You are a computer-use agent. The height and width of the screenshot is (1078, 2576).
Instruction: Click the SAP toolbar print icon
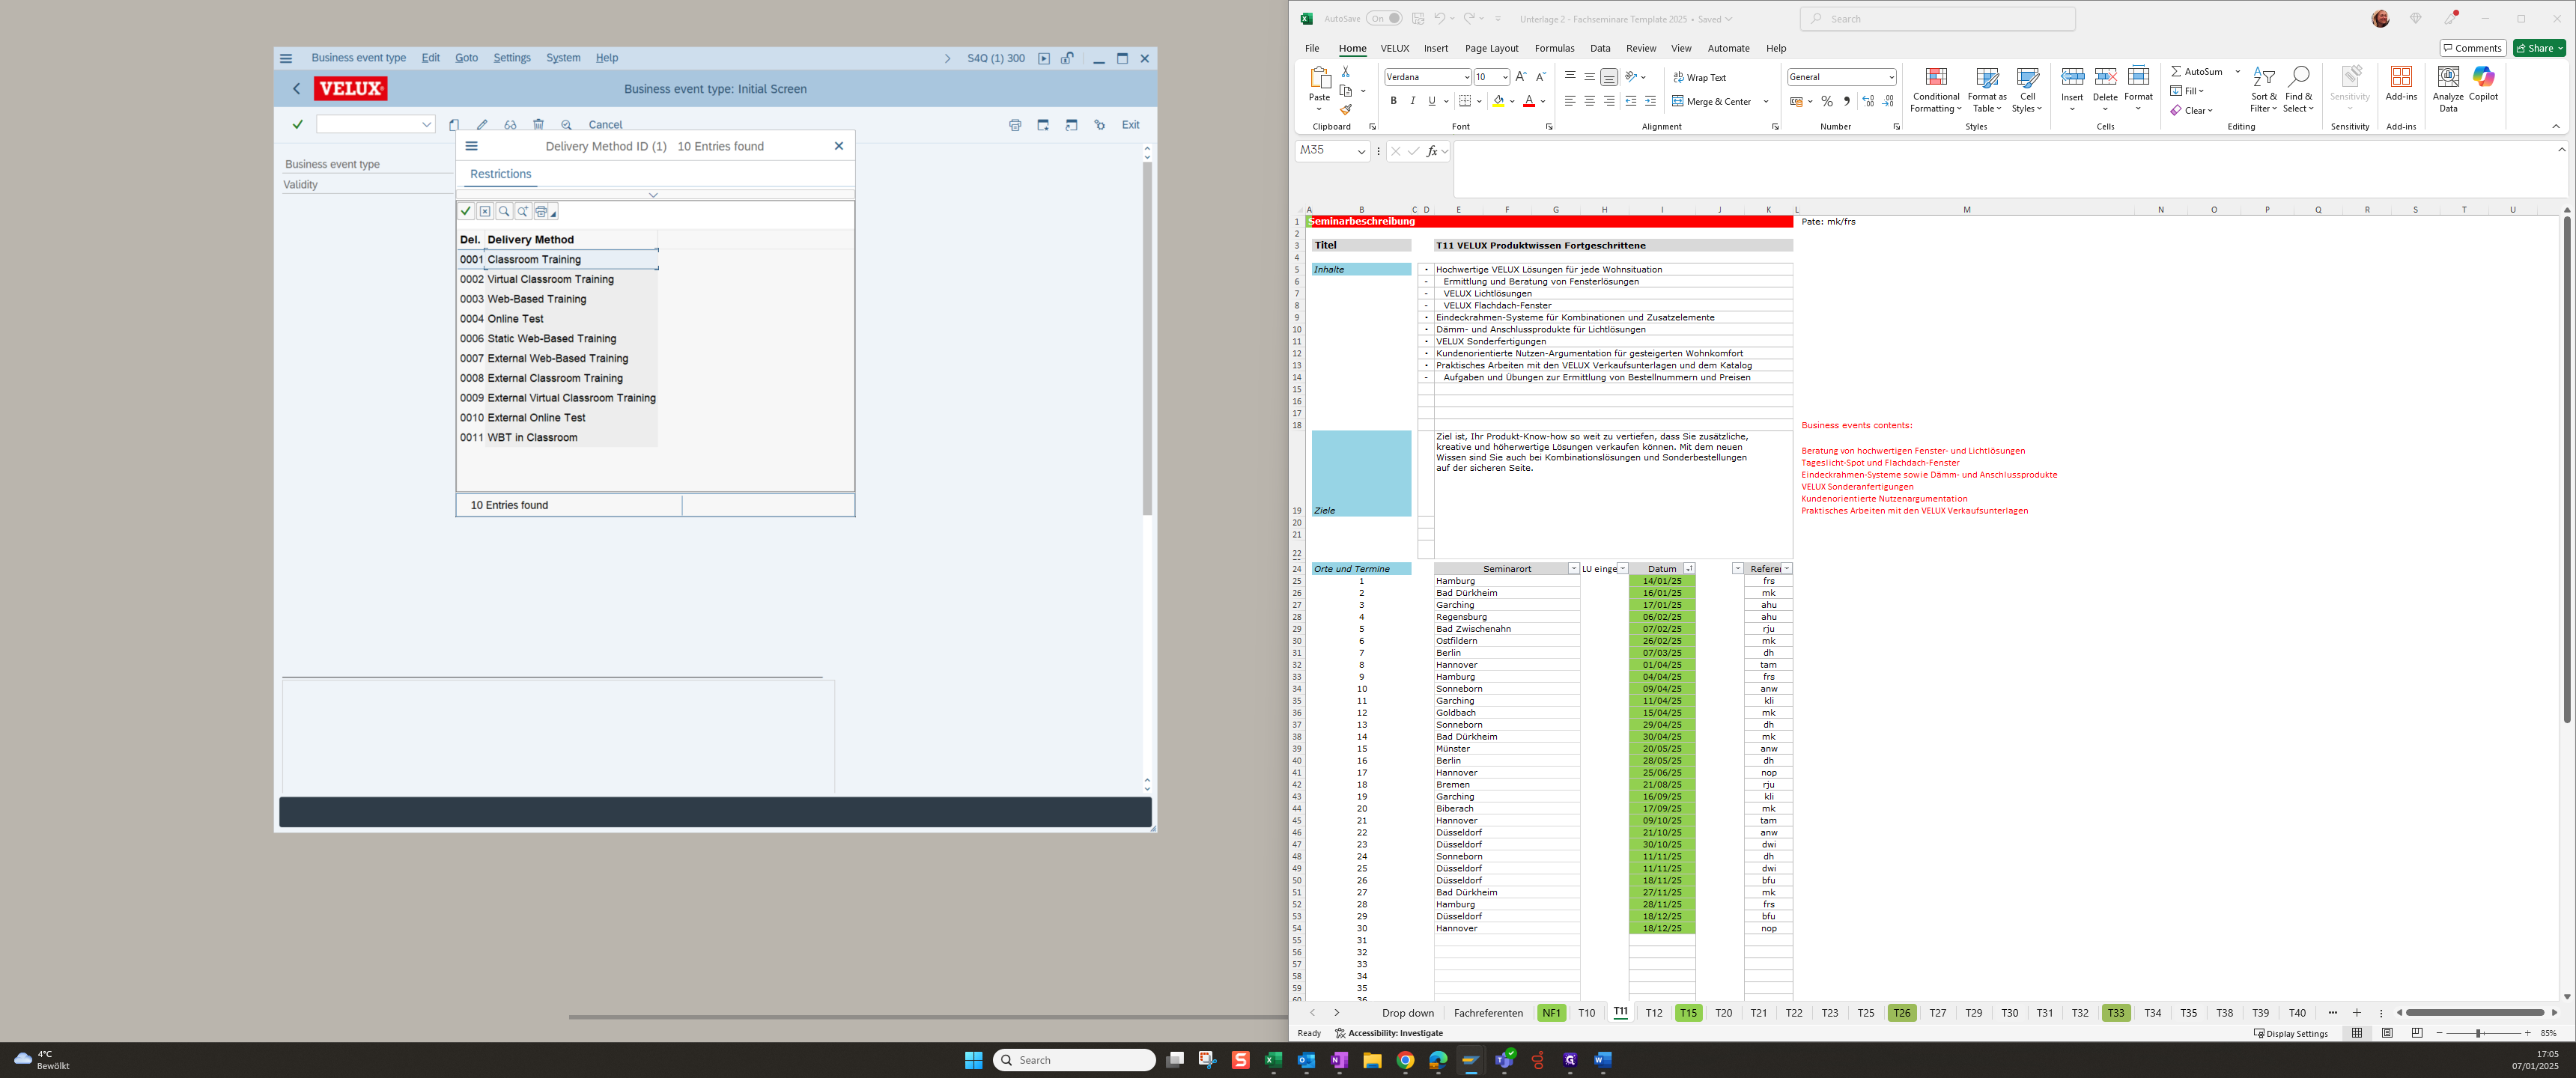[x=1015, y=125]
